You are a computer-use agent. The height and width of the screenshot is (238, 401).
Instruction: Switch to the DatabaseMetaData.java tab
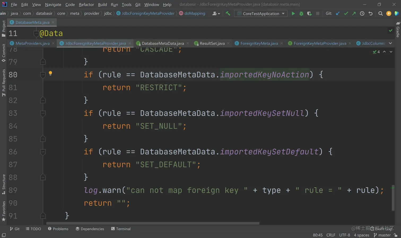(163, 43)
